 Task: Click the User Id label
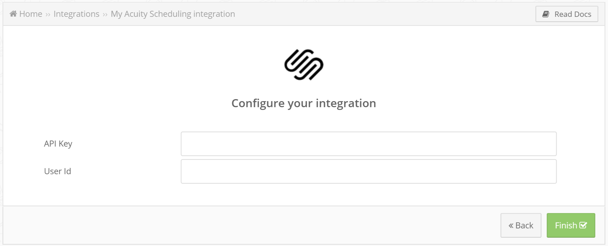[58, 171]
